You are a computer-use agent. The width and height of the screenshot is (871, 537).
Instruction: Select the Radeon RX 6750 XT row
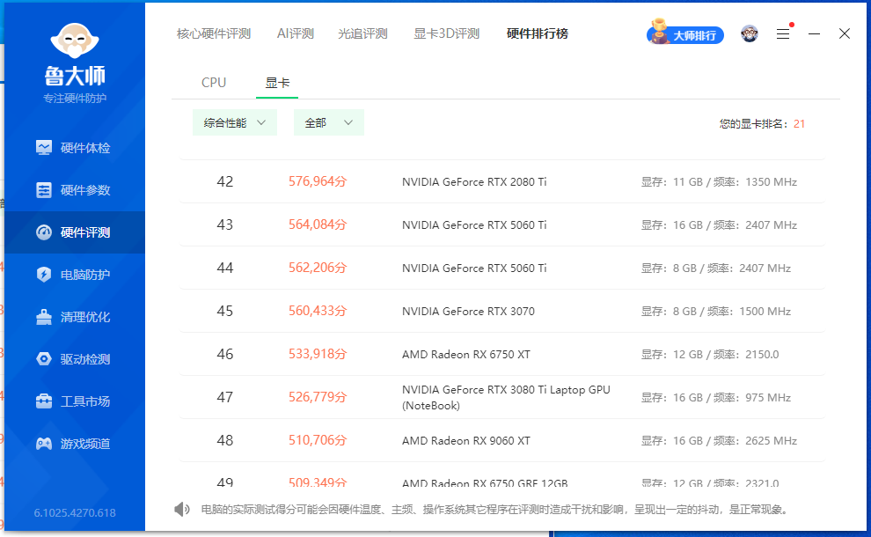[x=502, y=354]
